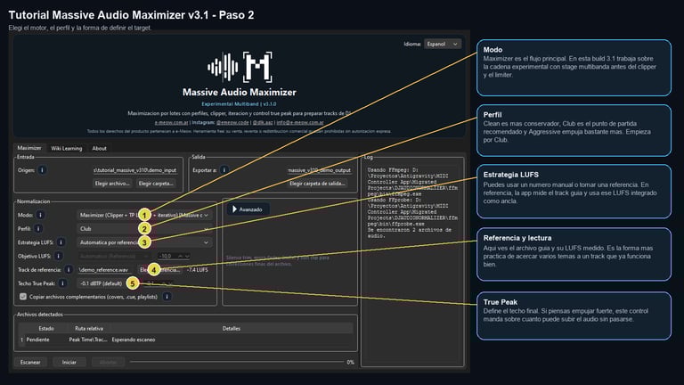This screenshot has height=385, width=684.
Task: Click the Iniciar button
Action: (69, 363)
